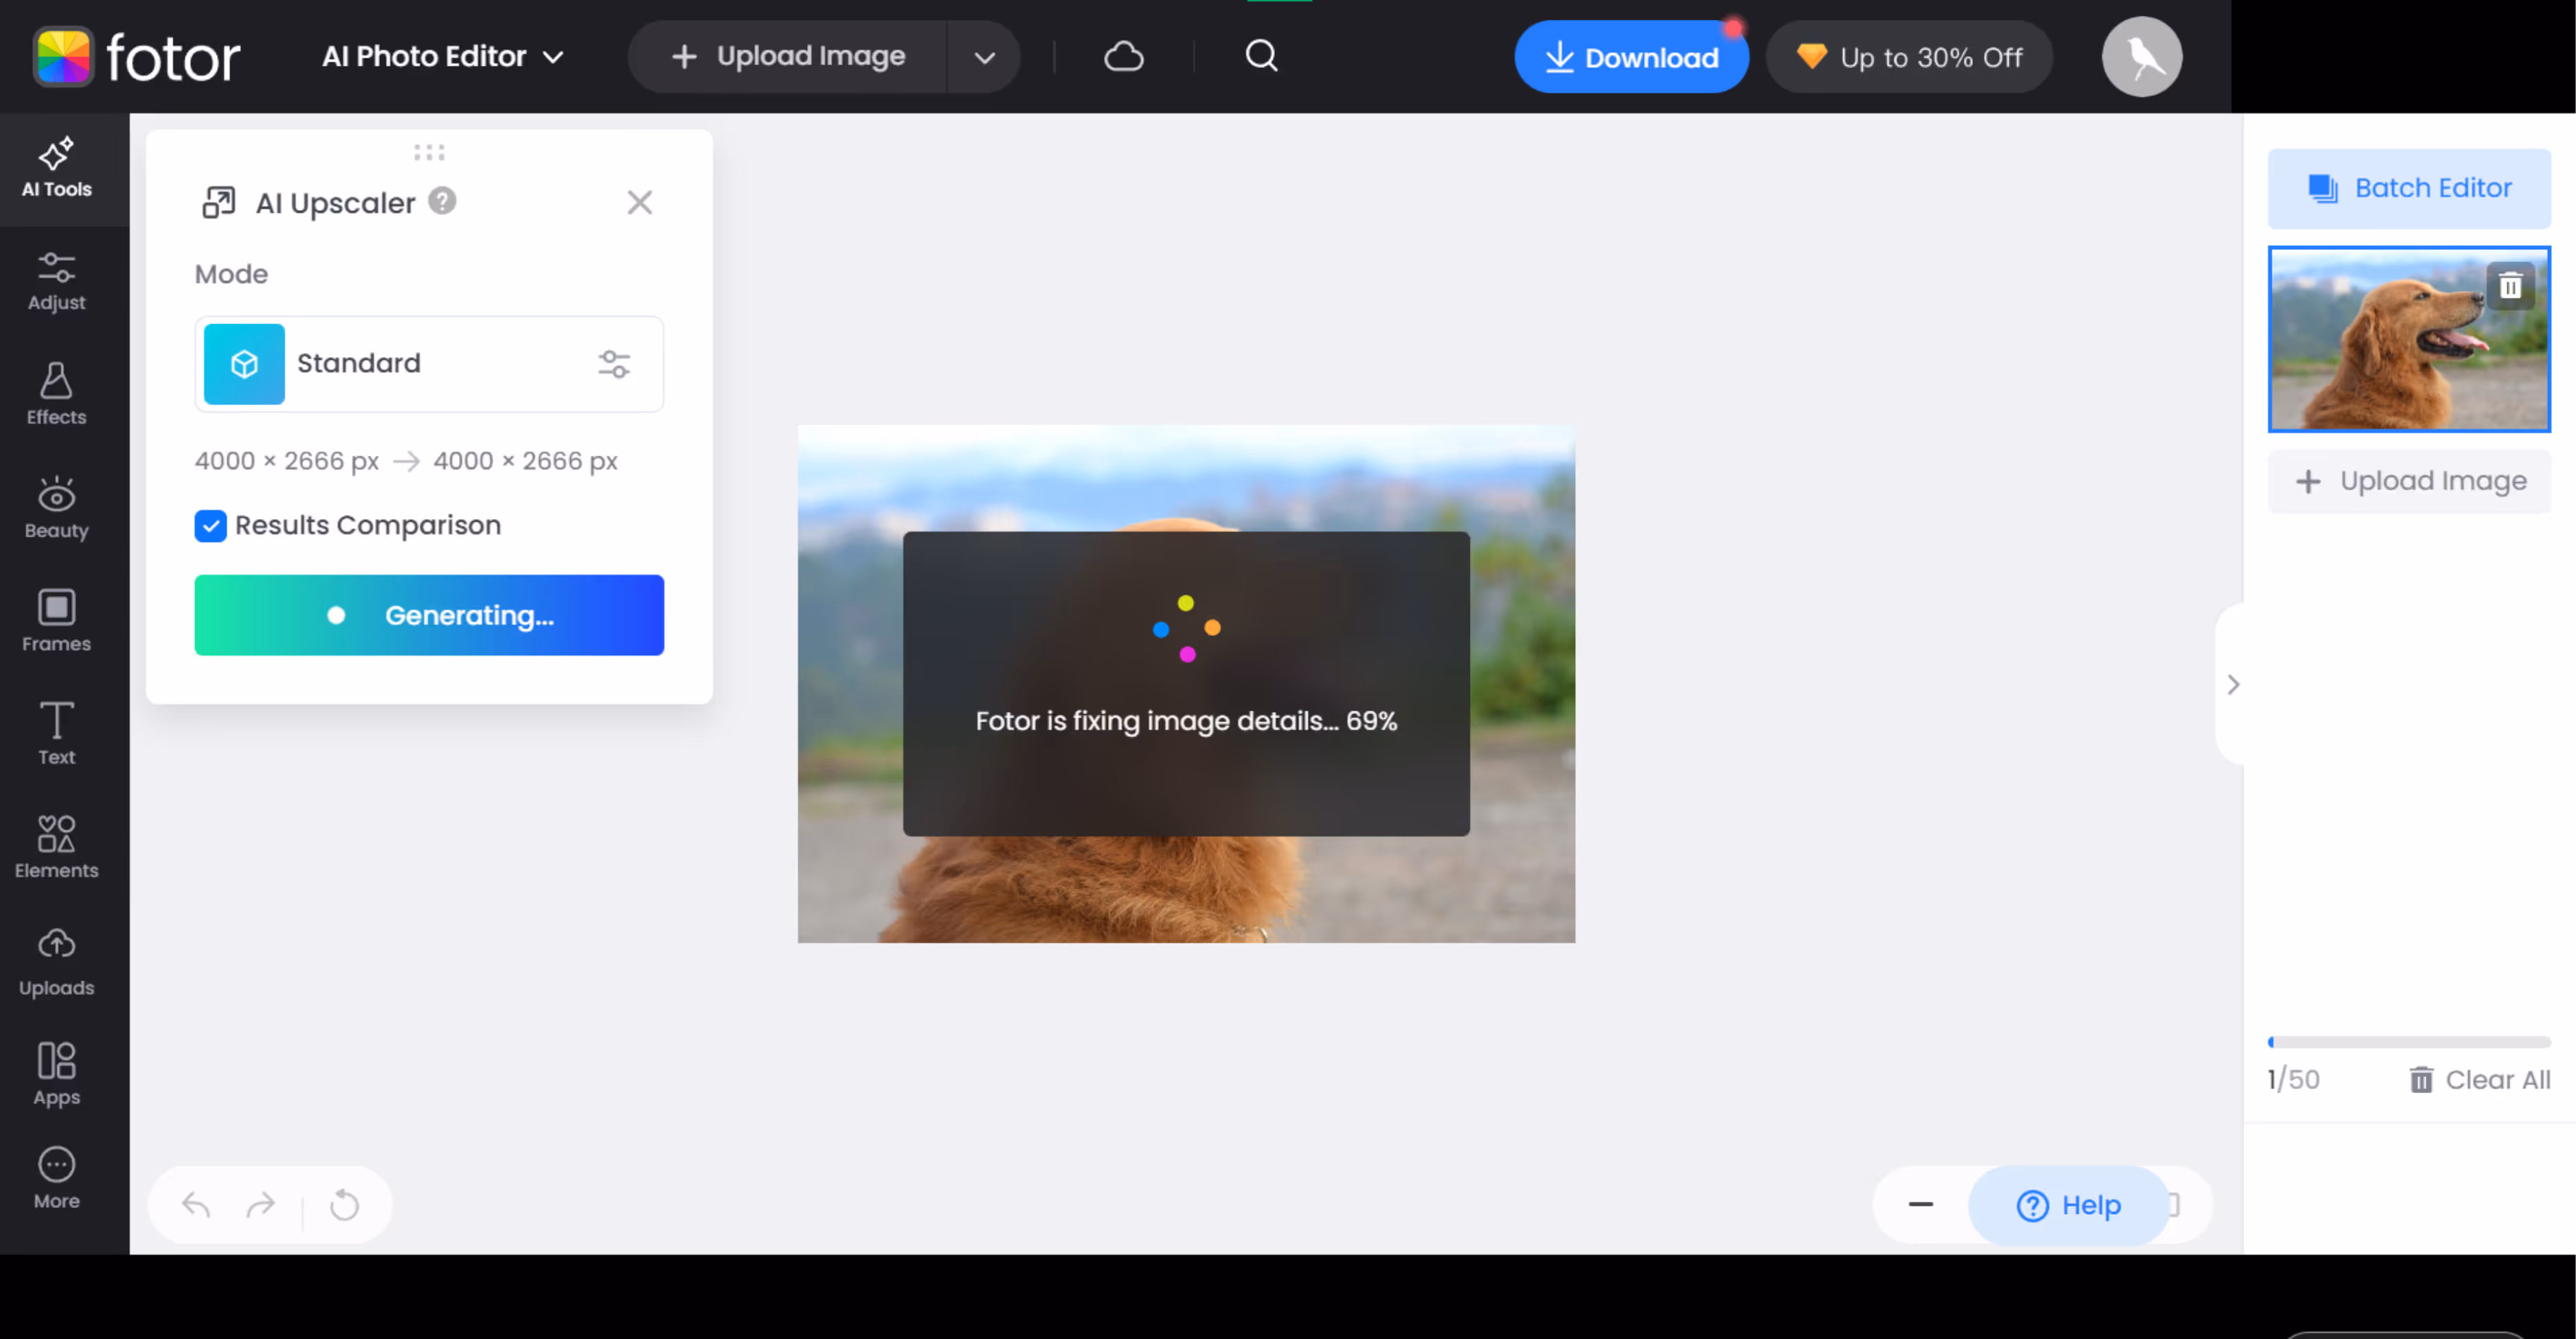Viewport: 2576px width, 1339px height.
Task: Collapse the right batch panel chevron
Action: (2232, 685)
